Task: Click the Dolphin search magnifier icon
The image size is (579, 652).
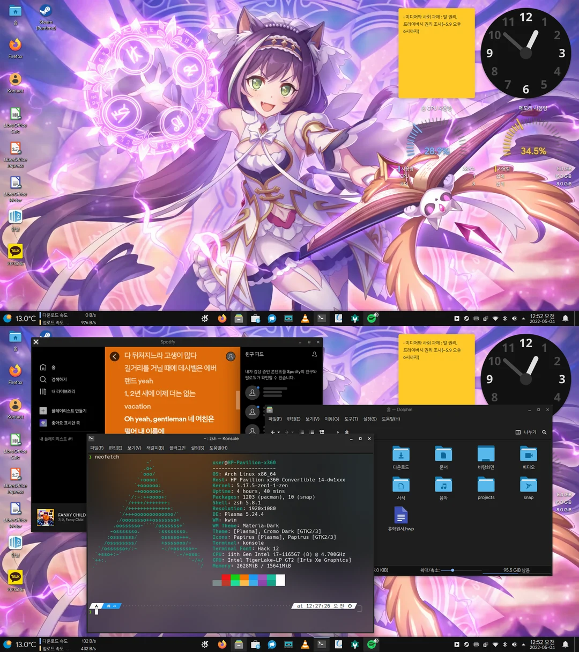Action: (544, 432)
